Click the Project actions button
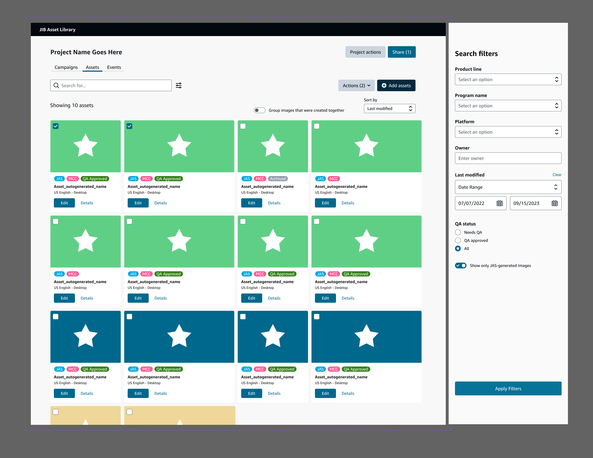The width and height of the screenshot is (593, 458). coord(365,52)
